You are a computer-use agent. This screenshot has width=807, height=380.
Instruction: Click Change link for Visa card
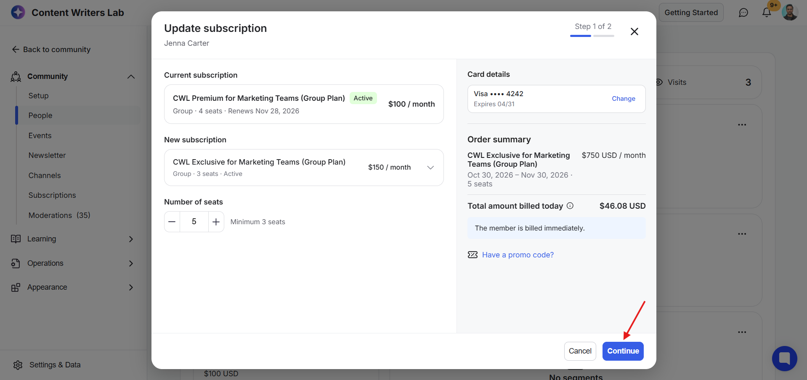(624, 99)
